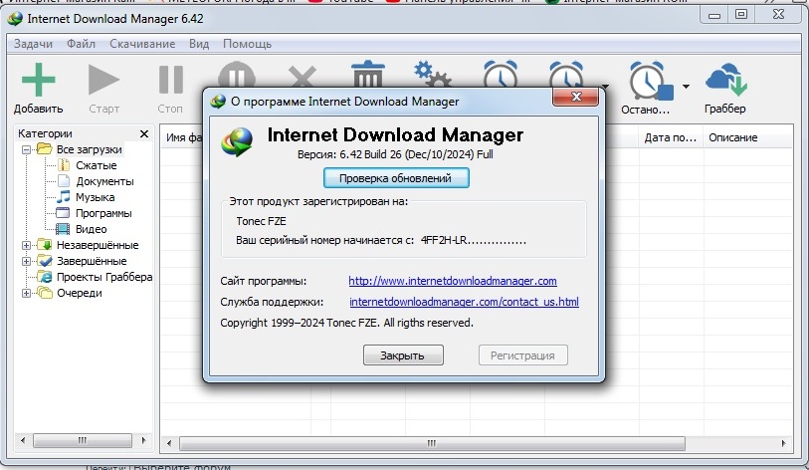The width and height of the screenshot is (809, 470).
Task: Click the Закрыть button
Action: [403, 355]
